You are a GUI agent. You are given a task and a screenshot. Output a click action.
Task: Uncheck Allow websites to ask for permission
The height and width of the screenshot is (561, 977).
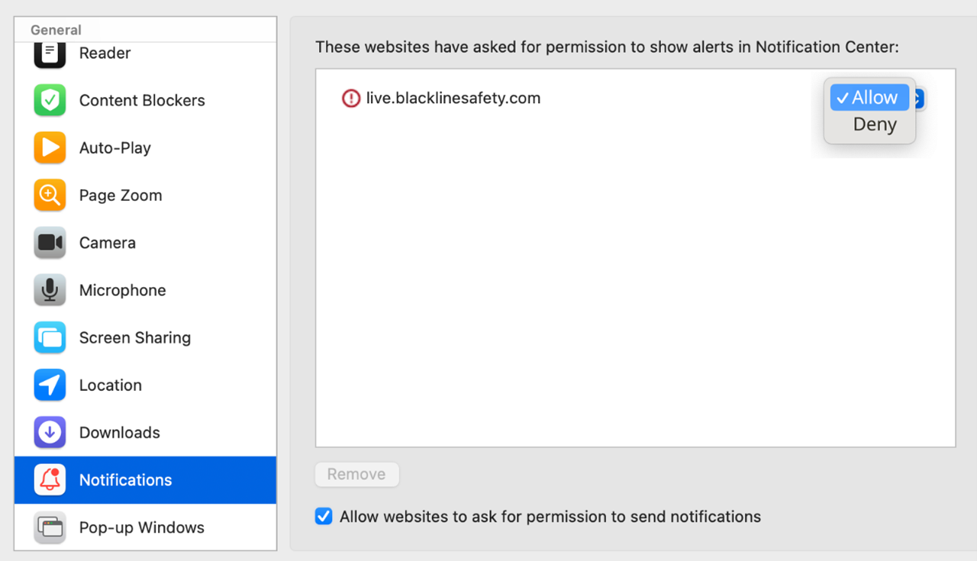324,517
